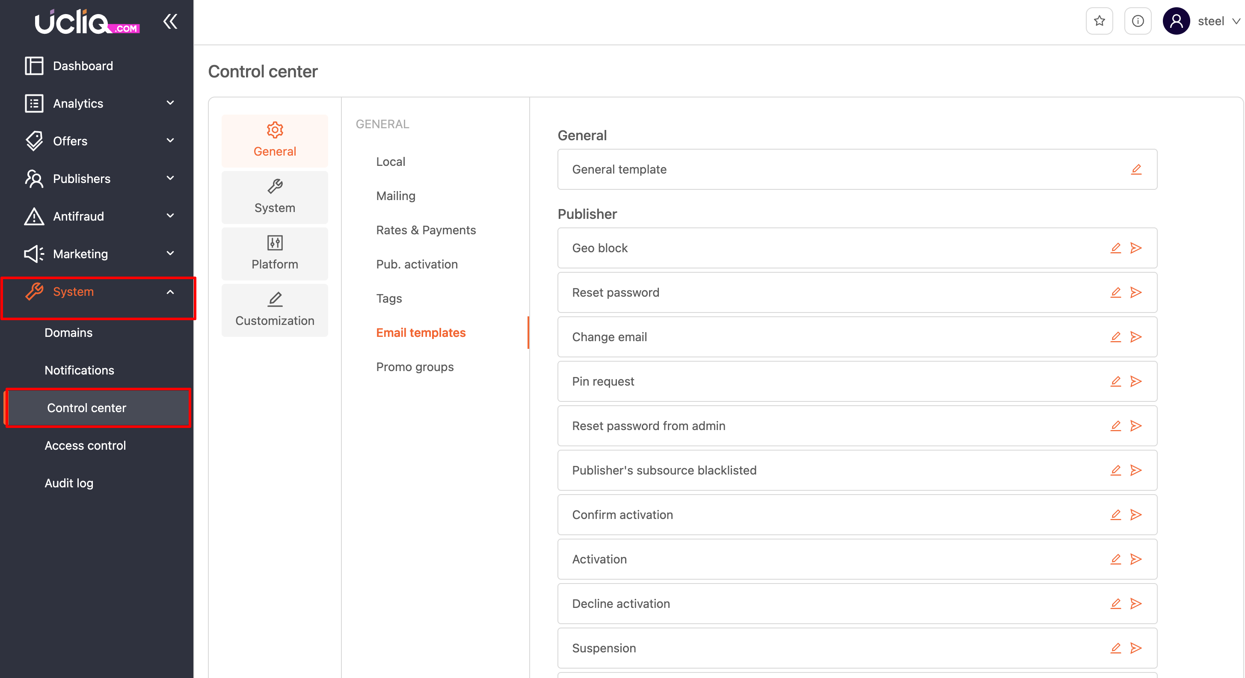Send test email for Suspension
This screenshot has height=678, width=1245.
click(1136, 648)
